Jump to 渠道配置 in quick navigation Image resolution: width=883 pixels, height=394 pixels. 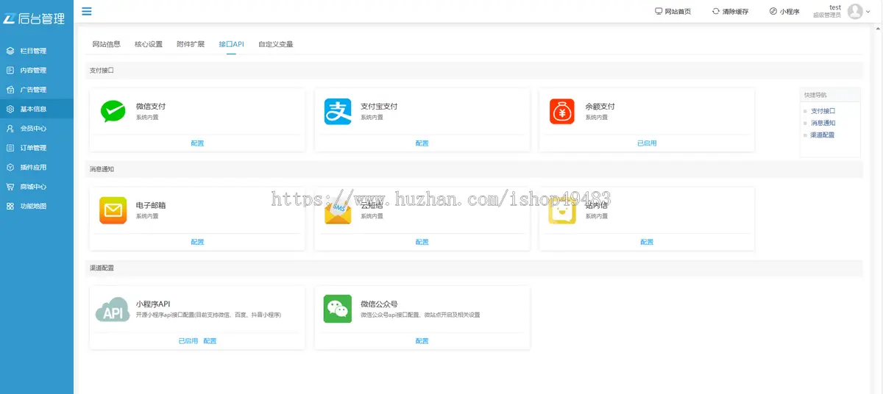click(823, 135)
